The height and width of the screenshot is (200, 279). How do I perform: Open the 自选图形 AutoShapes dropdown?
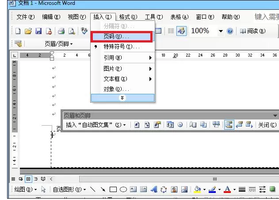click(69, 189)
